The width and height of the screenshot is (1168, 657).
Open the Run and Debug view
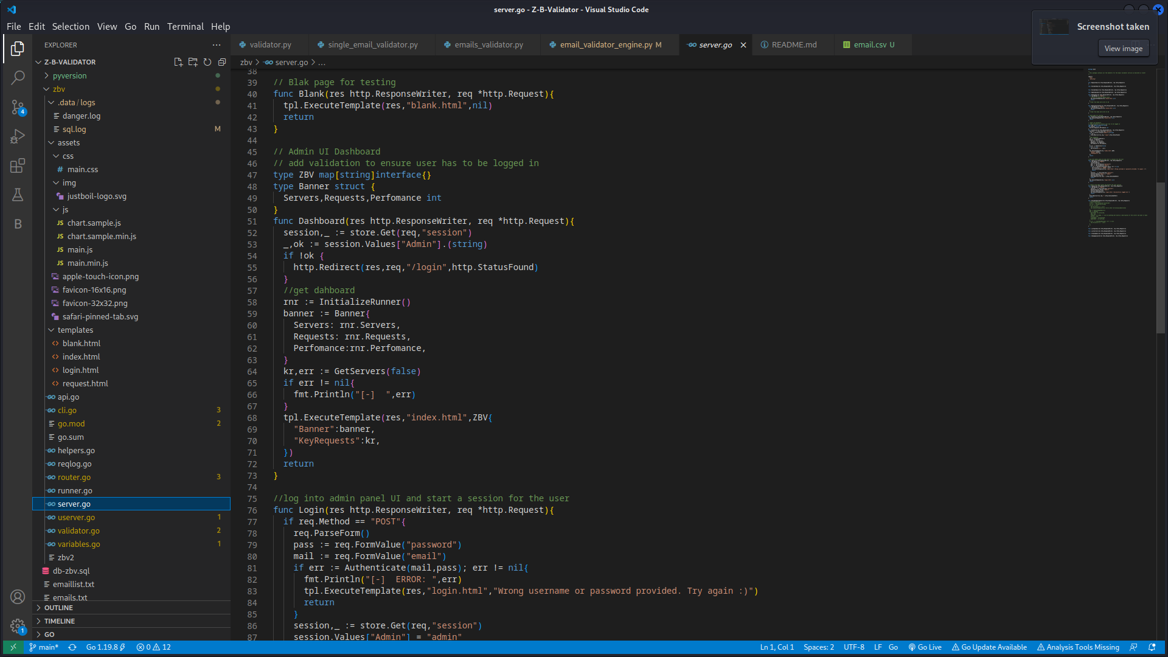[x=18, y=136]
